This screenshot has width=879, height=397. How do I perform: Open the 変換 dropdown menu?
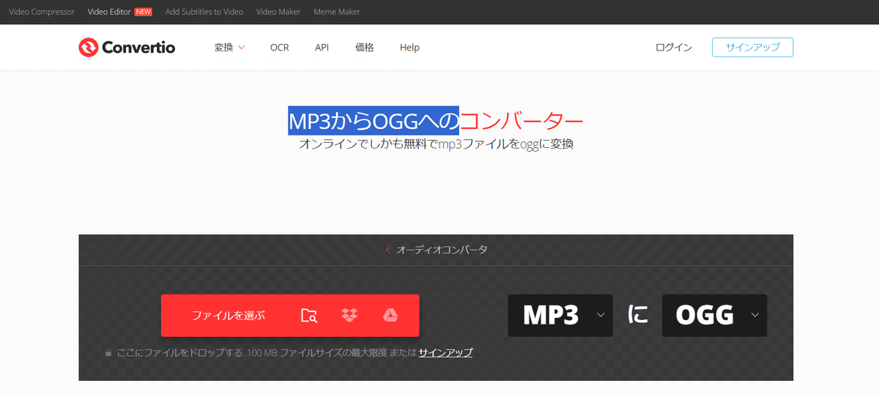coord(229,48)
